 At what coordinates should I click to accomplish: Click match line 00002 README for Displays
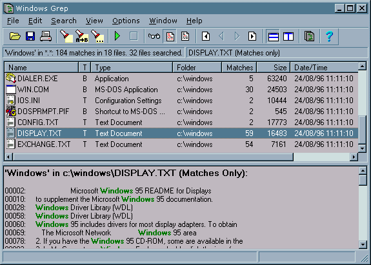(x=108, y=191)
